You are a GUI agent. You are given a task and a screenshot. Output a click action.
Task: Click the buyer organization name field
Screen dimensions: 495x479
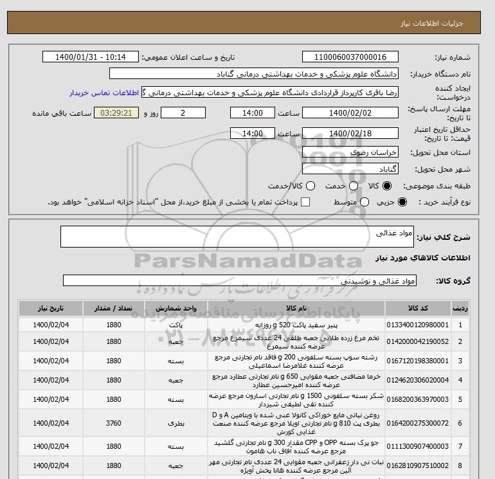click(x=253, y=73)
